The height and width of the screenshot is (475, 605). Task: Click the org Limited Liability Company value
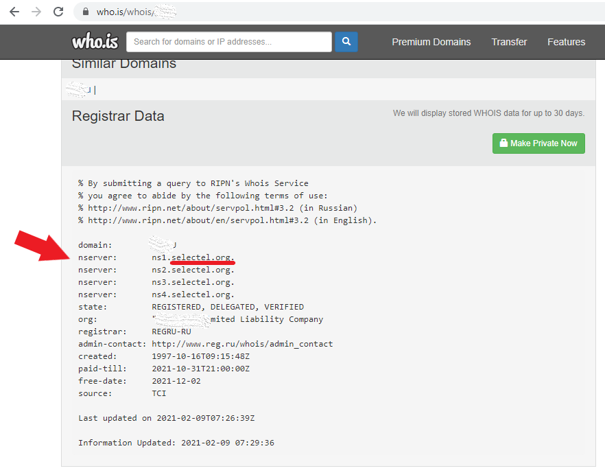(x=237, y=319)
